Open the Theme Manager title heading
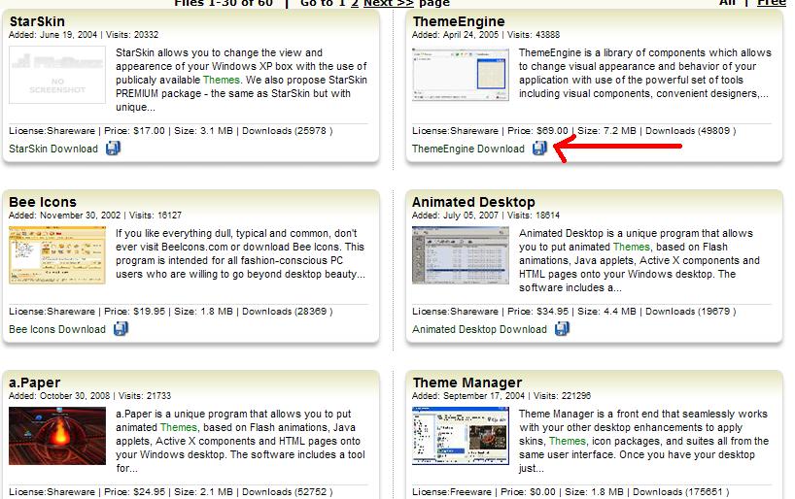The height and width of the screenshot is (499, 795). point(467,383)
